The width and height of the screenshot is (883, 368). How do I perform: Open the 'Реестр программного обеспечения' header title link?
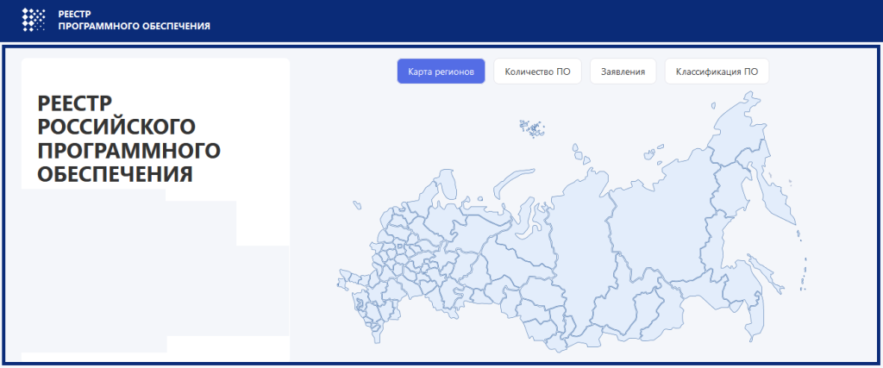133,21
